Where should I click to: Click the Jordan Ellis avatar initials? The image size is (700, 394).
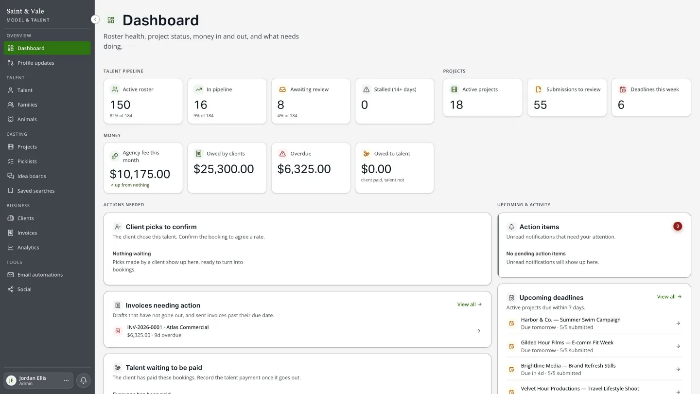coord(11,380)
